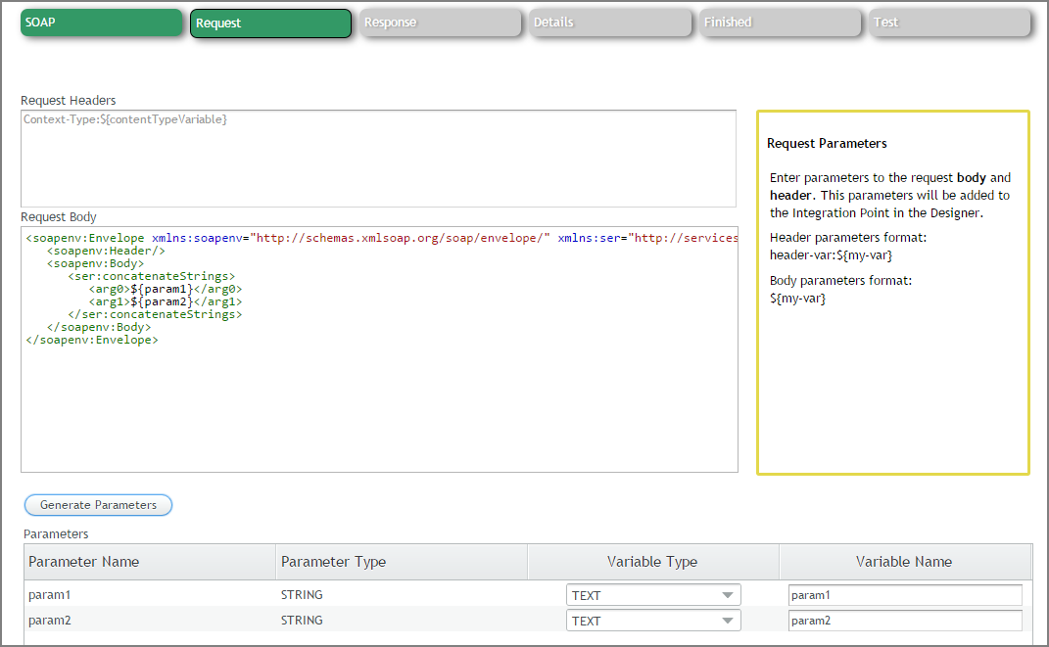Click the Parameter Type column header

click(x=402, y=562)
